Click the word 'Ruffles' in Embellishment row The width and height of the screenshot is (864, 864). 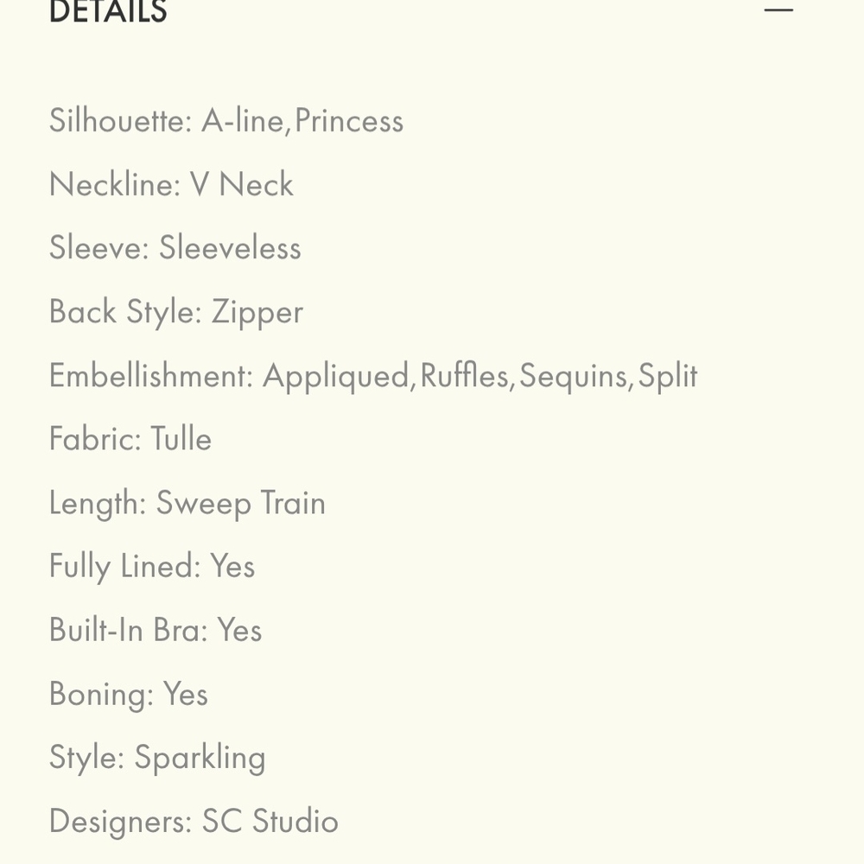(x=465, y=376)
